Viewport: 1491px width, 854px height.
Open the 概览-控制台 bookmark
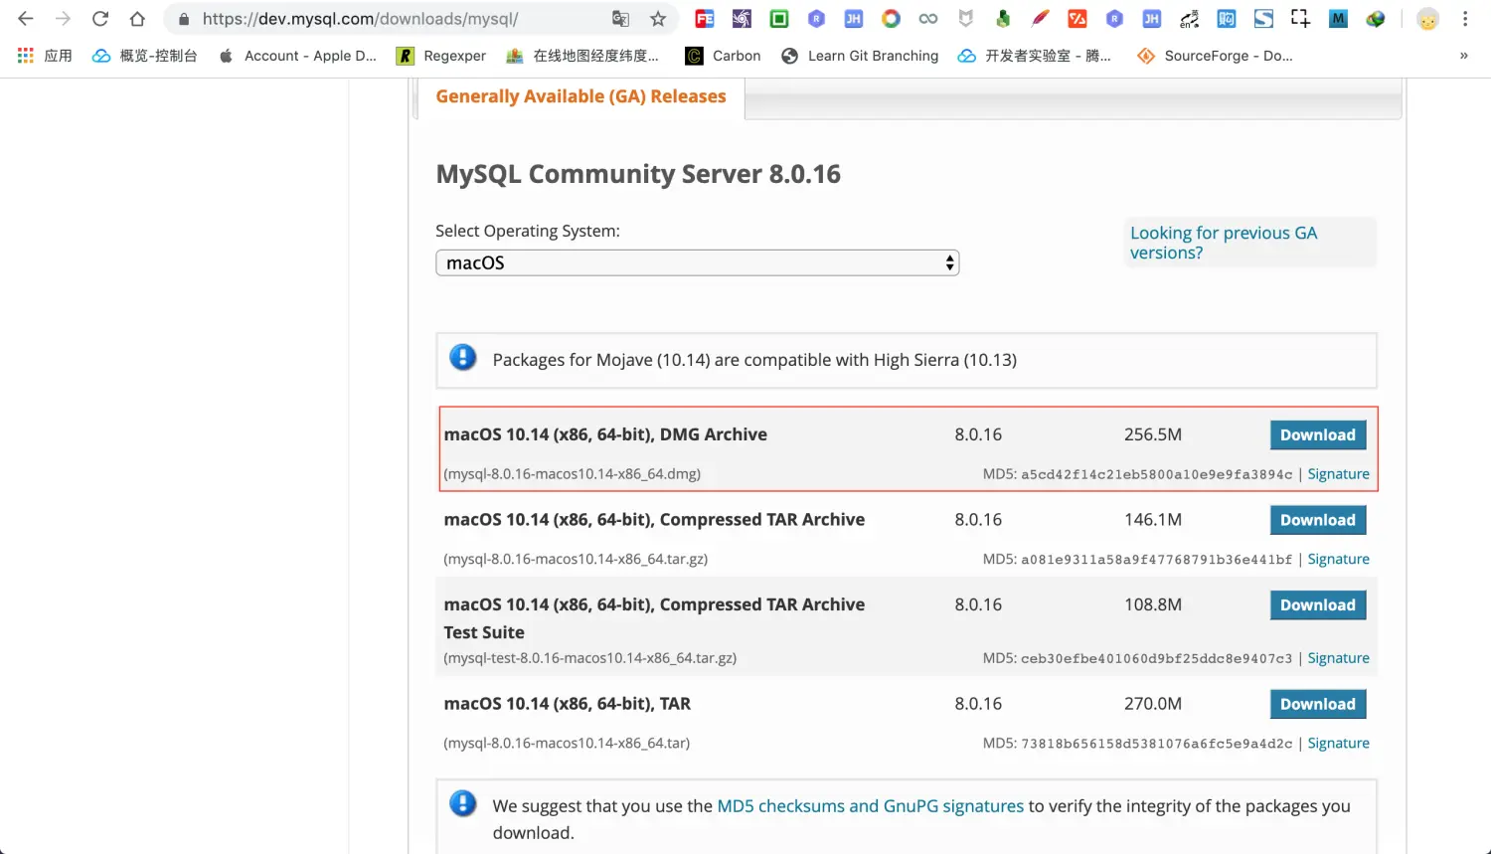coord(145,56)
